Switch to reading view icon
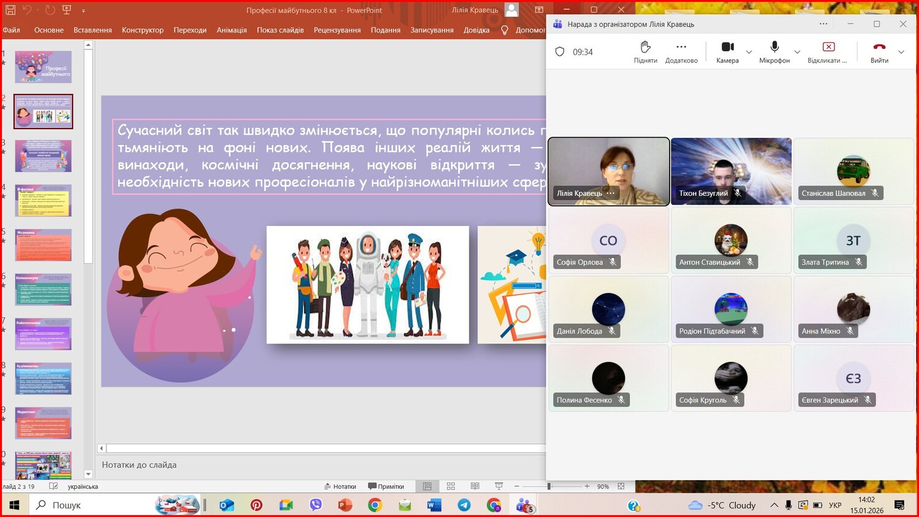 point(475,486)
